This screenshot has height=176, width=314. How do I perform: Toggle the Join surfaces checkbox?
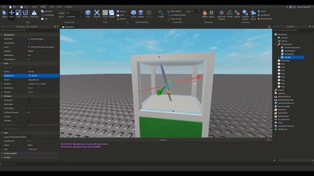(x=42, y=19)
